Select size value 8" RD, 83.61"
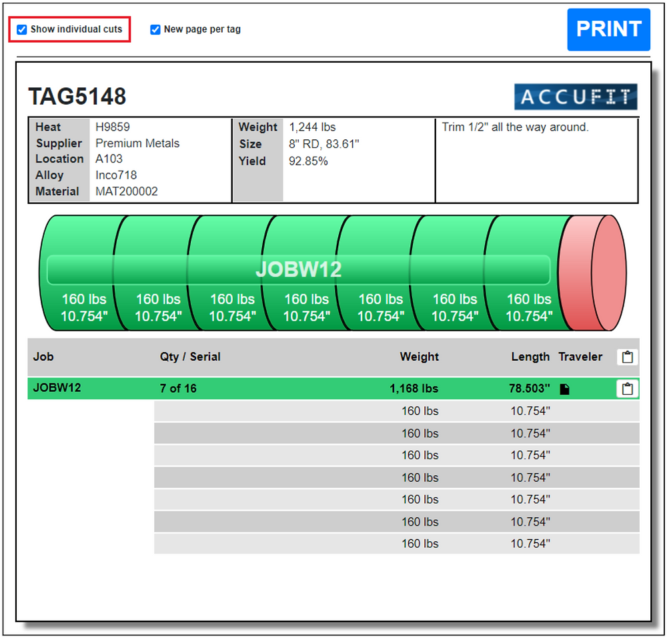 [x=323, y=144]
